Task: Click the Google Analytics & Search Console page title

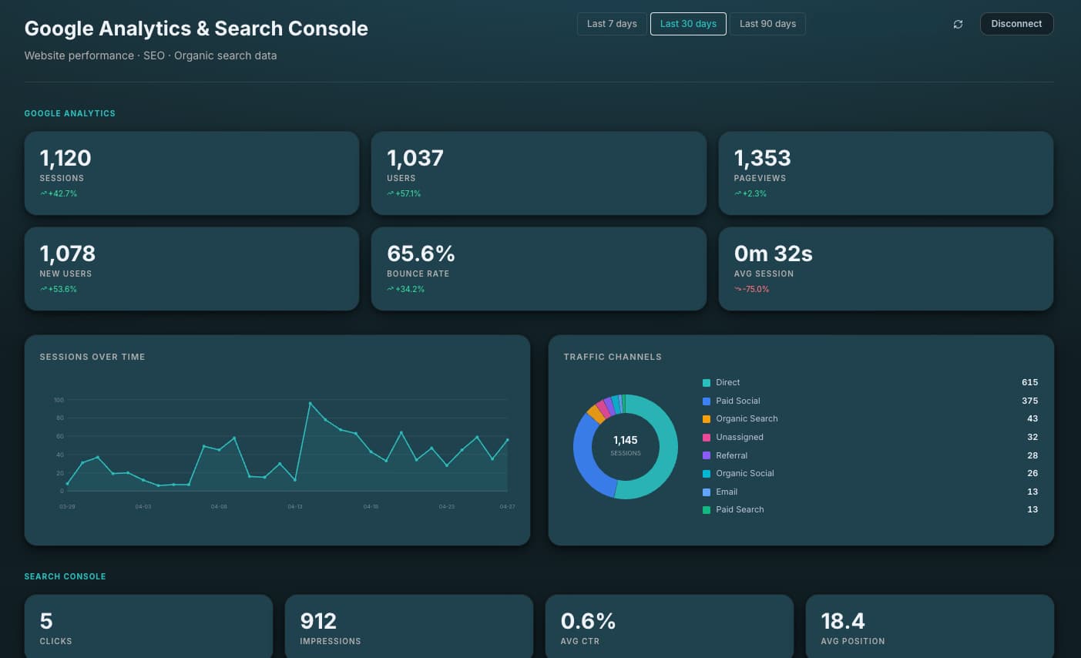Action: point(196,29)
